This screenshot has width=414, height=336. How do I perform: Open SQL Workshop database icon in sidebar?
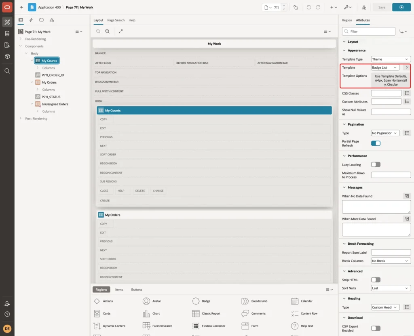pyautogui.click(x=7, y=34)
